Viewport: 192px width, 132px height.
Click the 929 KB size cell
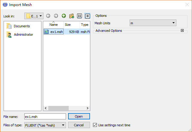point(74,32)
